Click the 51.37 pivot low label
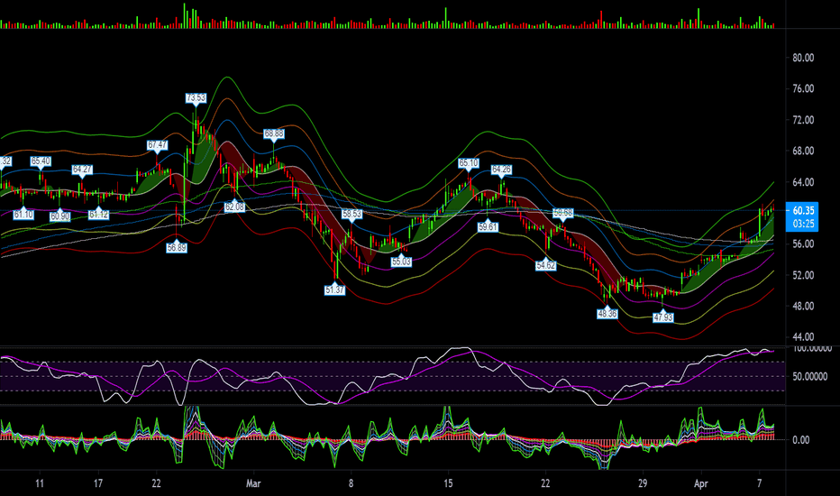 pos(334,289)
